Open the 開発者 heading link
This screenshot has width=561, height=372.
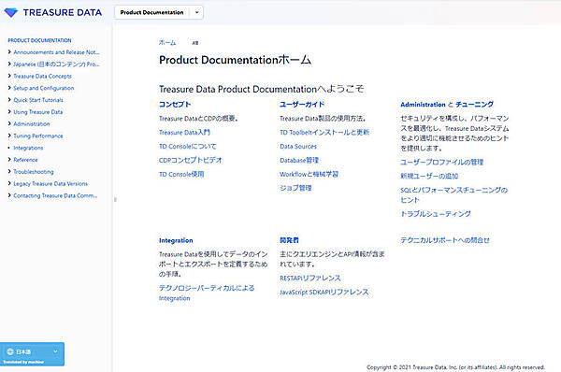point(289,240)
